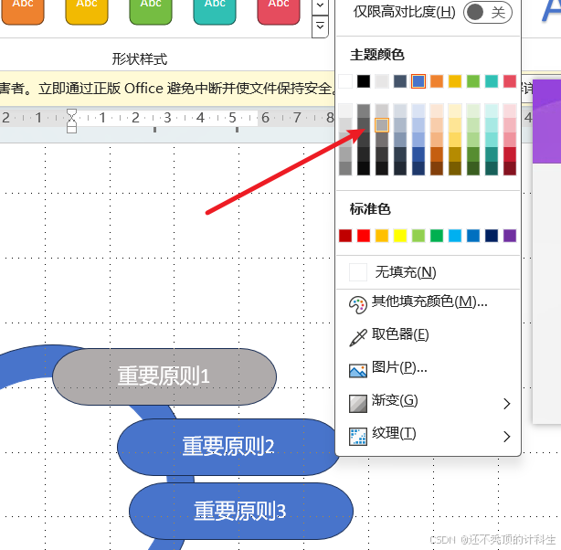The width and height of the screenshot is (561, 550).
Task: Choose purple standard color
Action: click(510, 236)
